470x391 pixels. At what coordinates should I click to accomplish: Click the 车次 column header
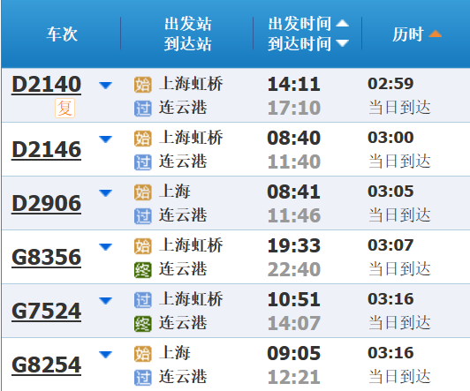click(62, 34)
